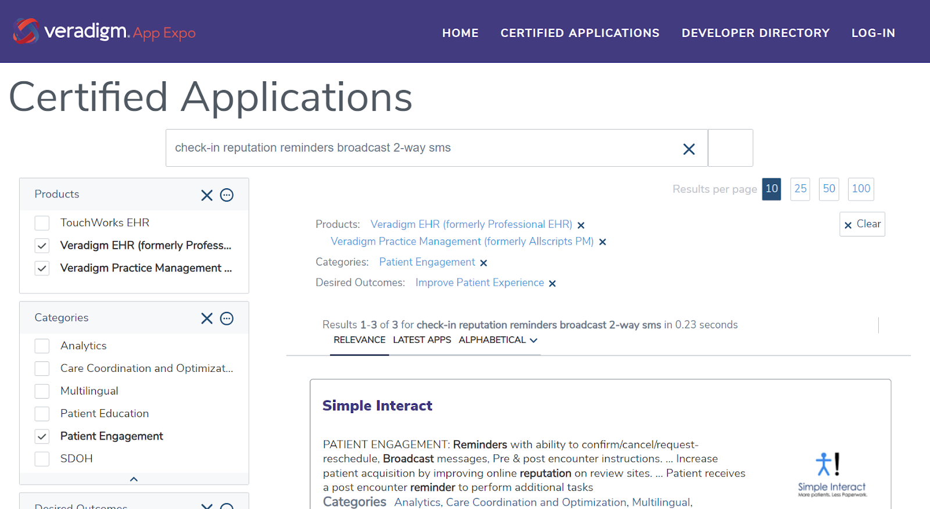
Task: Go to LOG-IN page
Action: 873,33
